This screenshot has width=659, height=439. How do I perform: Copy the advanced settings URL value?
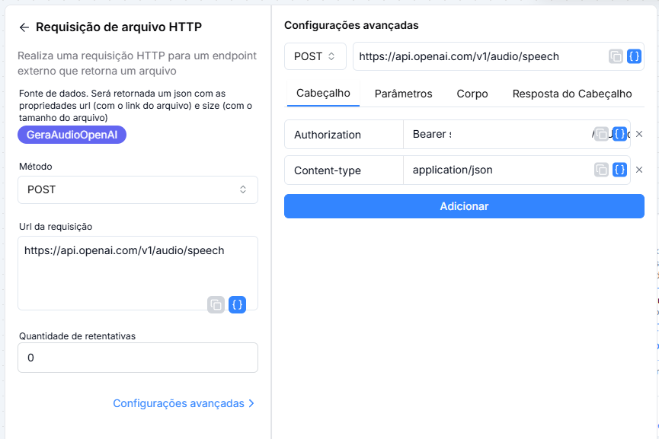[616, 56]
